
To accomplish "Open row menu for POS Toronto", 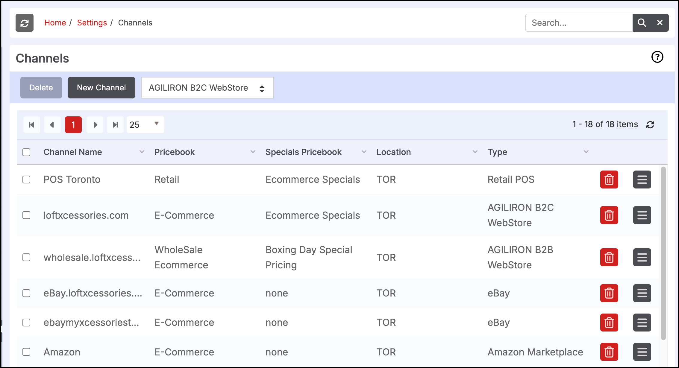I will (x=642, y=180).
